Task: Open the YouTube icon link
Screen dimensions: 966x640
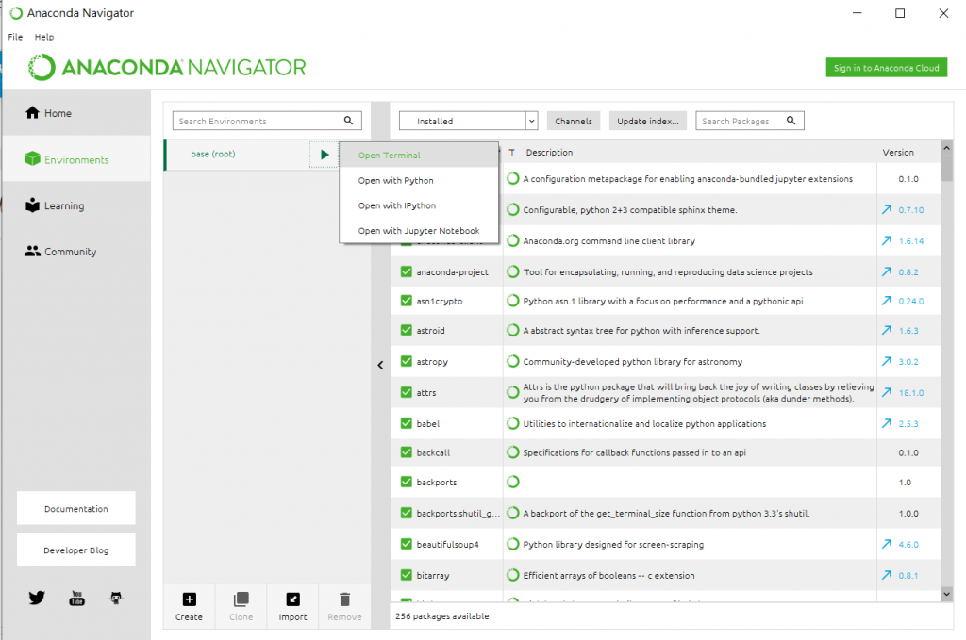Action: (x=77, y=598)
